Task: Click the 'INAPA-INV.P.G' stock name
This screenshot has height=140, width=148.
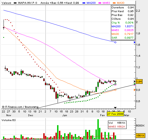Action: pos(28,3)
